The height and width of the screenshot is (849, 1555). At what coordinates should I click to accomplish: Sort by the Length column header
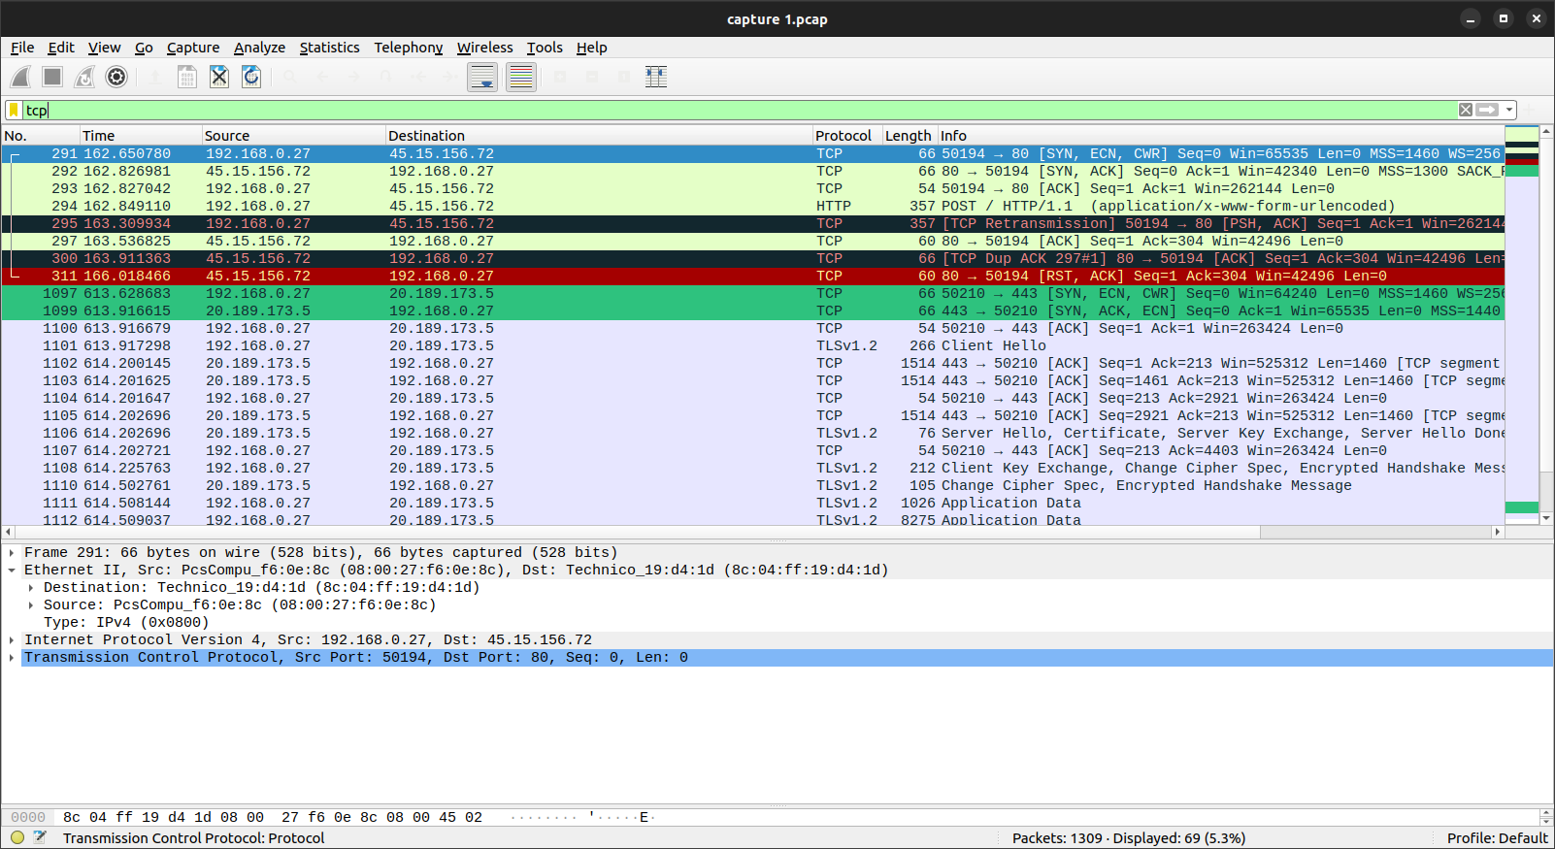910,136
